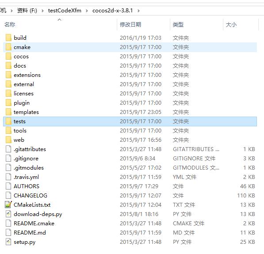This screenshot has width=264, height=254.
Task: Sort by 名称 column header
Action: [x=10, y=25]
